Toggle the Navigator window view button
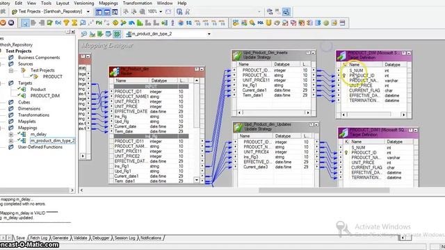The height and width of the screenshot is (250, 445). click(x=99, y=12)
